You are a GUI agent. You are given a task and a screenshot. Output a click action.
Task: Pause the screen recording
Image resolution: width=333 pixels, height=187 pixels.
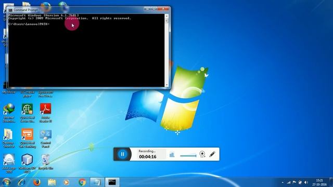click(x=123, y=154)
